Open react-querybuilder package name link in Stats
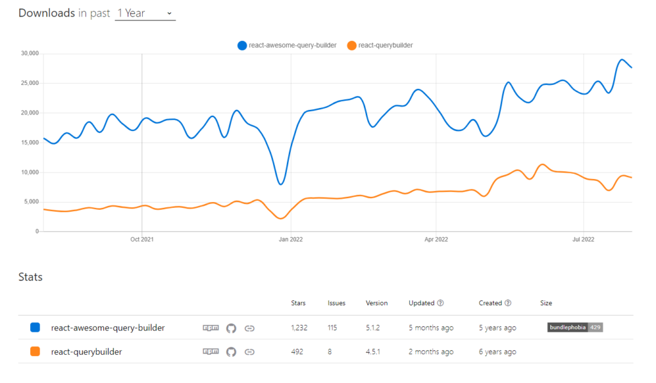The width and height of the screenshot is (656, 383). [86, 352]
